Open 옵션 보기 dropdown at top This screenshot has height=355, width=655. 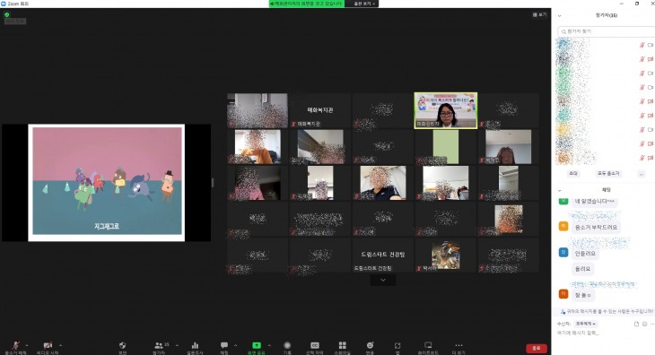click(x=364, y=4)
